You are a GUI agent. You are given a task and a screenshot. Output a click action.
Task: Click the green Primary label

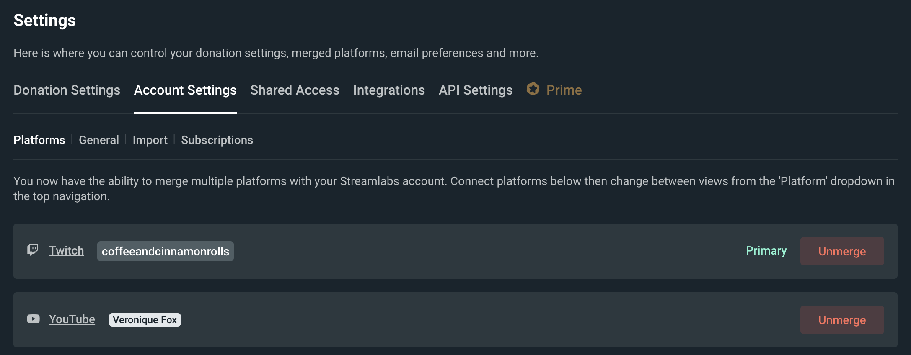[x=766, y=251]
